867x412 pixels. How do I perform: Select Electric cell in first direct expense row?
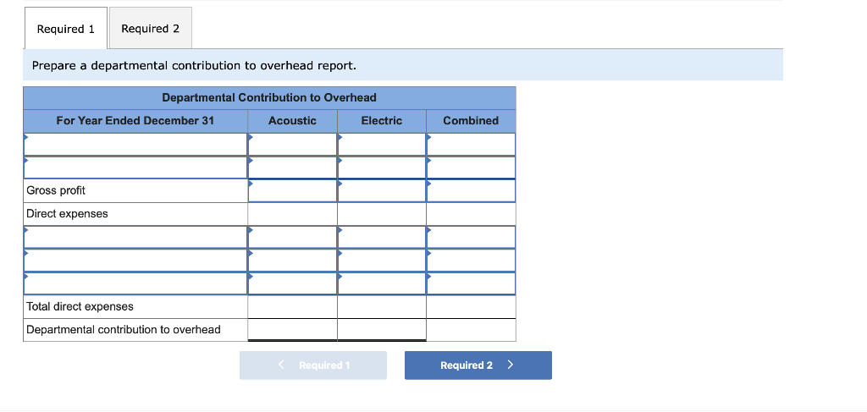click(382, 237)
